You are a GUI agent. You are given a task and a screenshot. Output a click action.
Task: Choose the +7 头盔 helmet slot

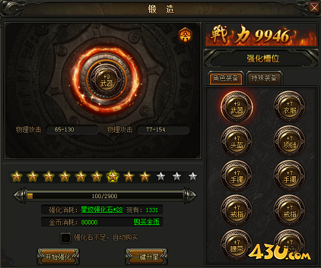click(237, 141)
